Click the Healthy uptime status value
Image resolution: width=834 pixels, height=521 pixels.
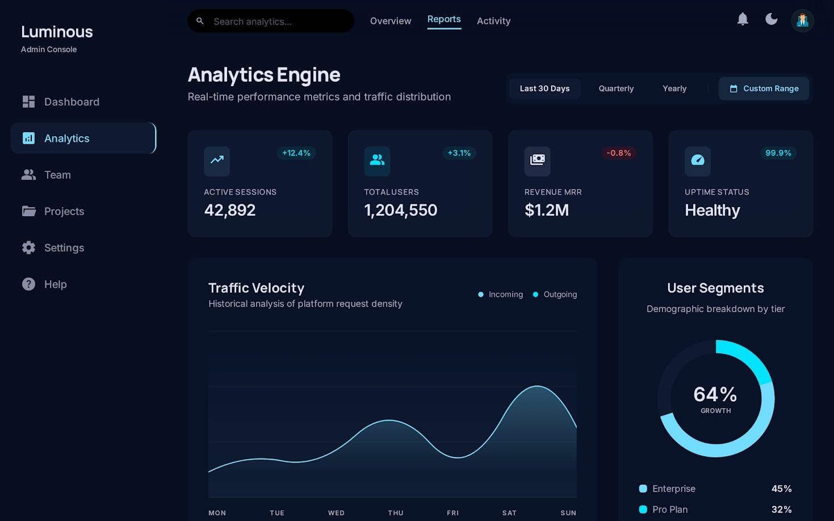pyautogui.click(x=713, y=211)
